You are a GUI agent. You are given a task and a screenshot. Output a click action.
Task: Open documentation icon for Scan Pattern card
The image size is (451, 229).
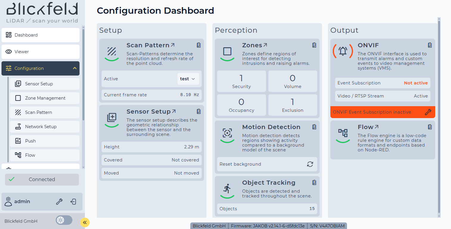199,45
